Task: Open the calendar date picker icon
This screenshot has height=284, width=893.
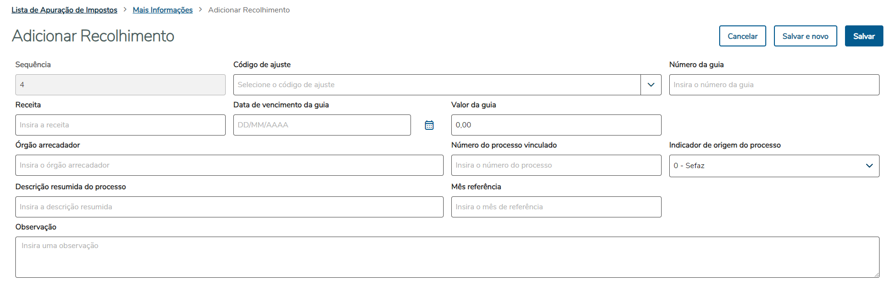Action: pos(429,125)
